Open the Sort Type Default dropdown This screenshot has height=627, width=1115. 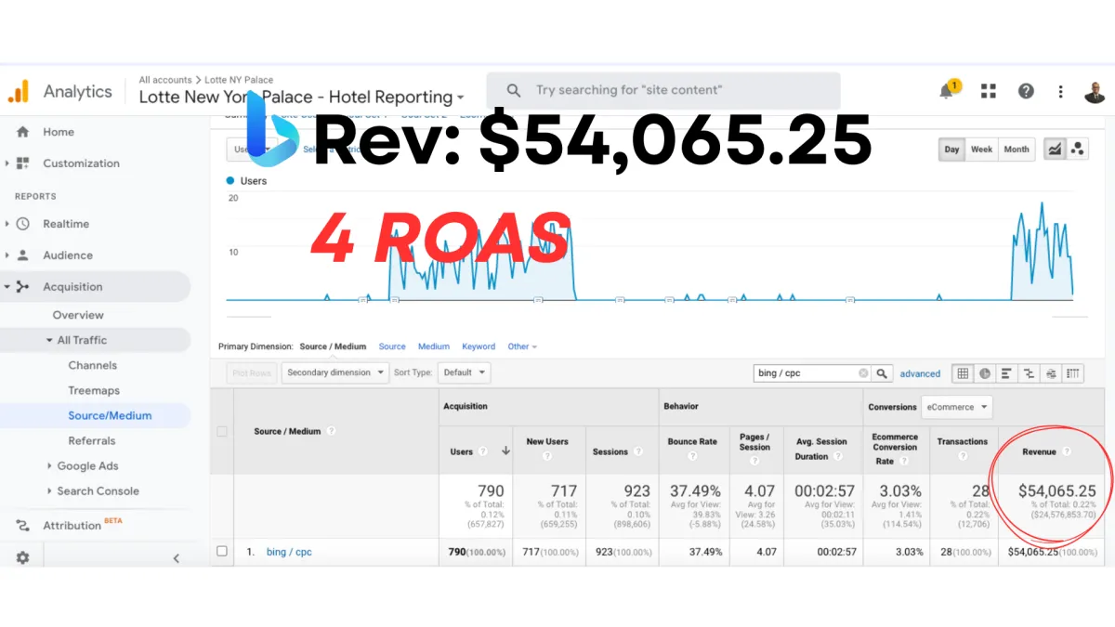point(466,372)
